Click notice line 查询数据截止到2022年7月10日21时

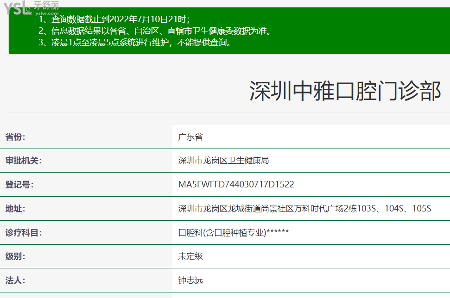tap(114, 19)
